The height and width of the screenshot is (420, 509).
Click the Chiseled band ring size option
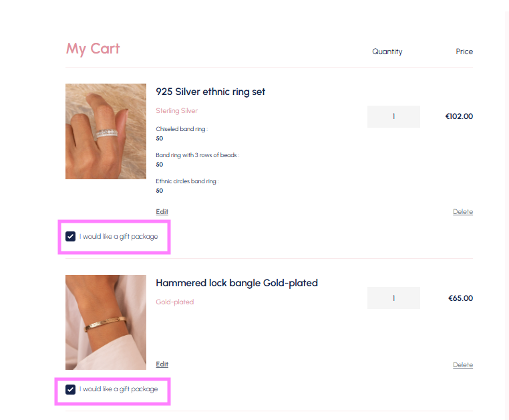(181, 129)
